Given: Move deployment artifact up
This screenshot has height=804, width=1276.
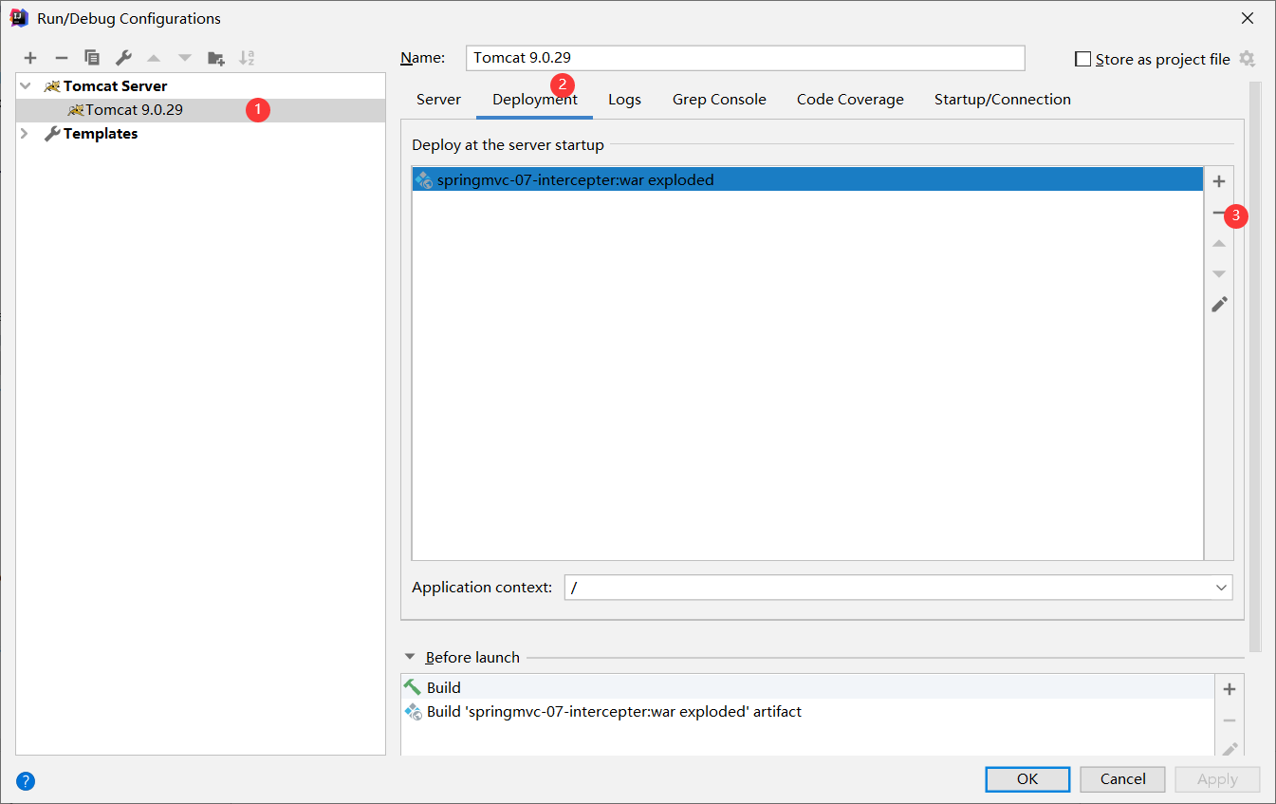Looking at the screenshot, I should (x=1220, y=244).
